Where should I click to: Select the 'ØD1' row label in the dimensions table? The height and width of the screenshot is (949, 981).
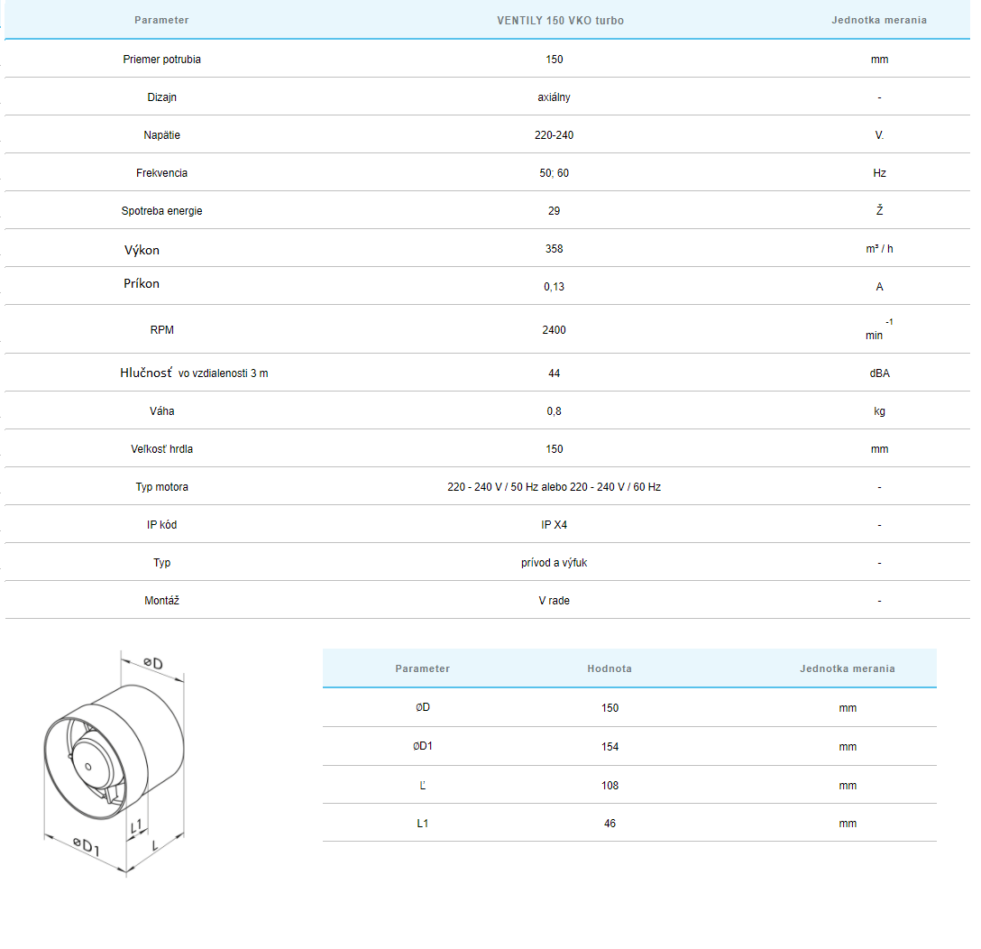pos(422,747)
